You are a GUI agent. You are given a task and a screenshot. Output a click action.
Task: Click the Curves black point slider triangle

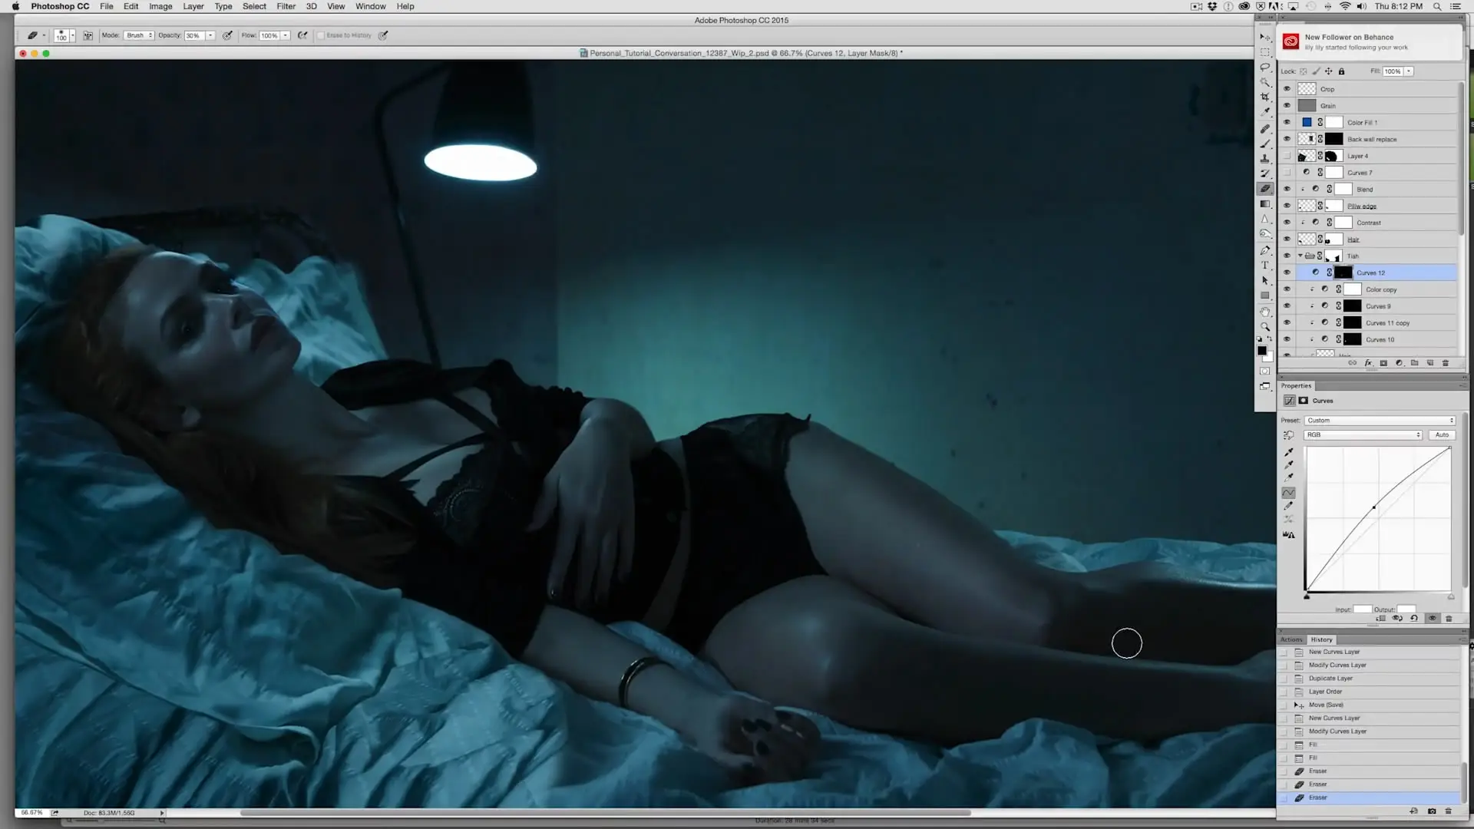(x=1307, y=596)
